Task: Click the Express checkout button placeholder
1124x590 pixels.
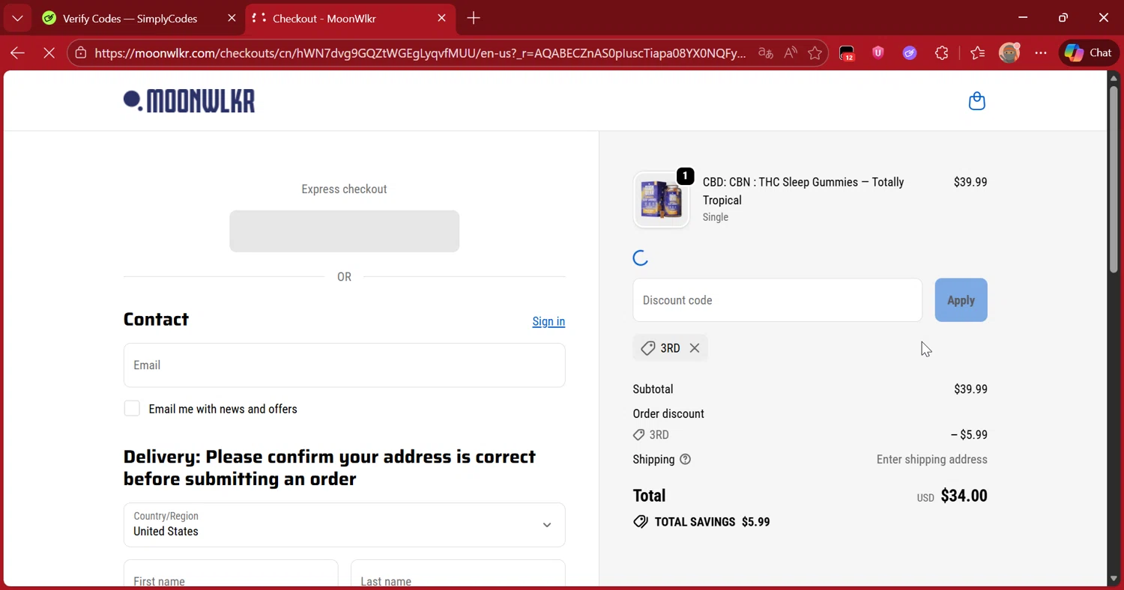Action: click(x=345, y=231)
